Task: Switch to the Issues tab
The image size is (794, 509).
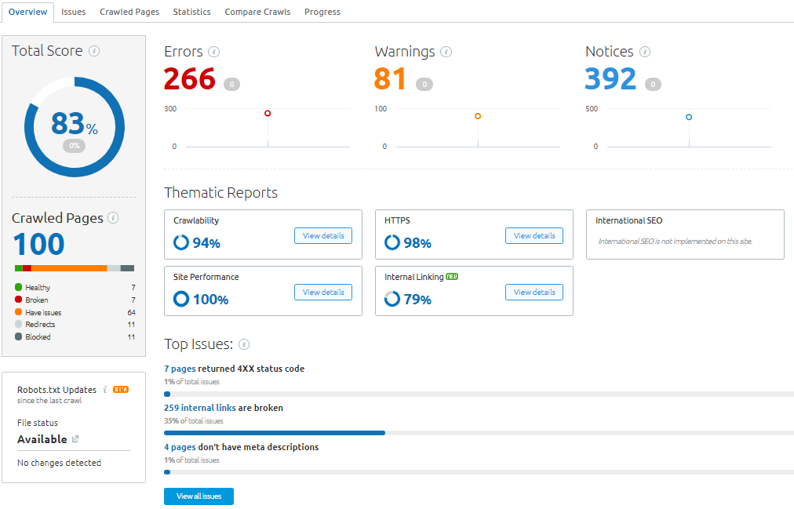Action: pos(74,12)
